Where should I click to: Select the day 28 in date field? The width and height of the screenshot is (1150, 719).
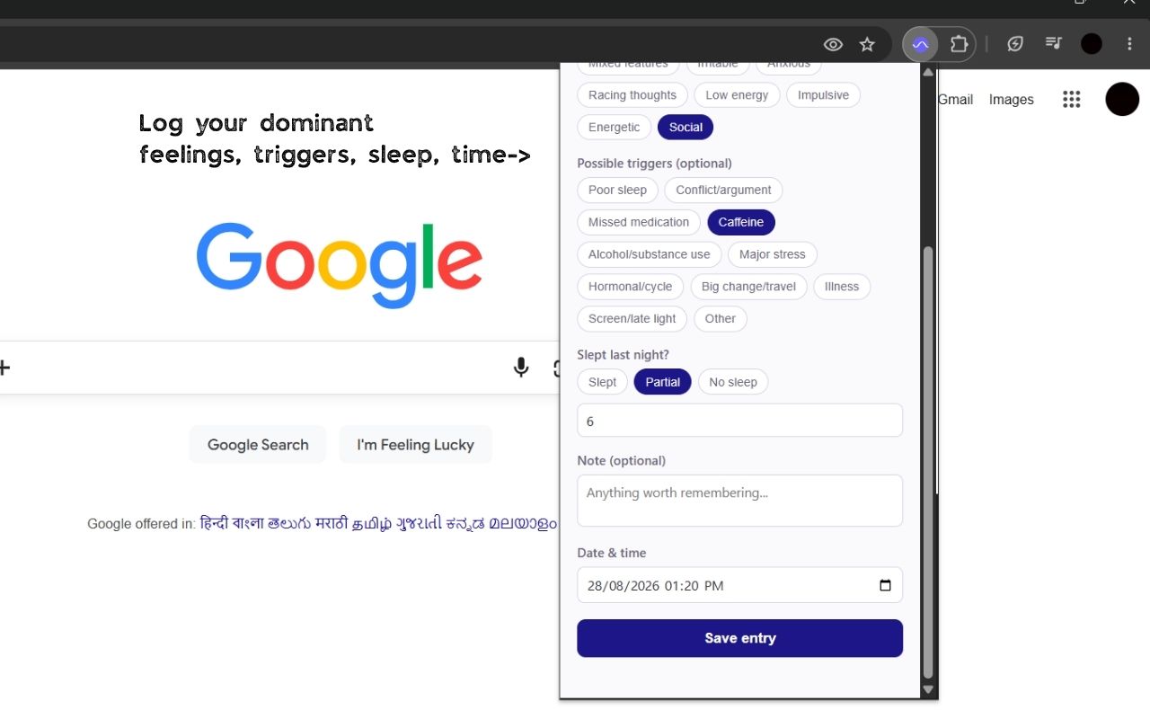(596, 586)
